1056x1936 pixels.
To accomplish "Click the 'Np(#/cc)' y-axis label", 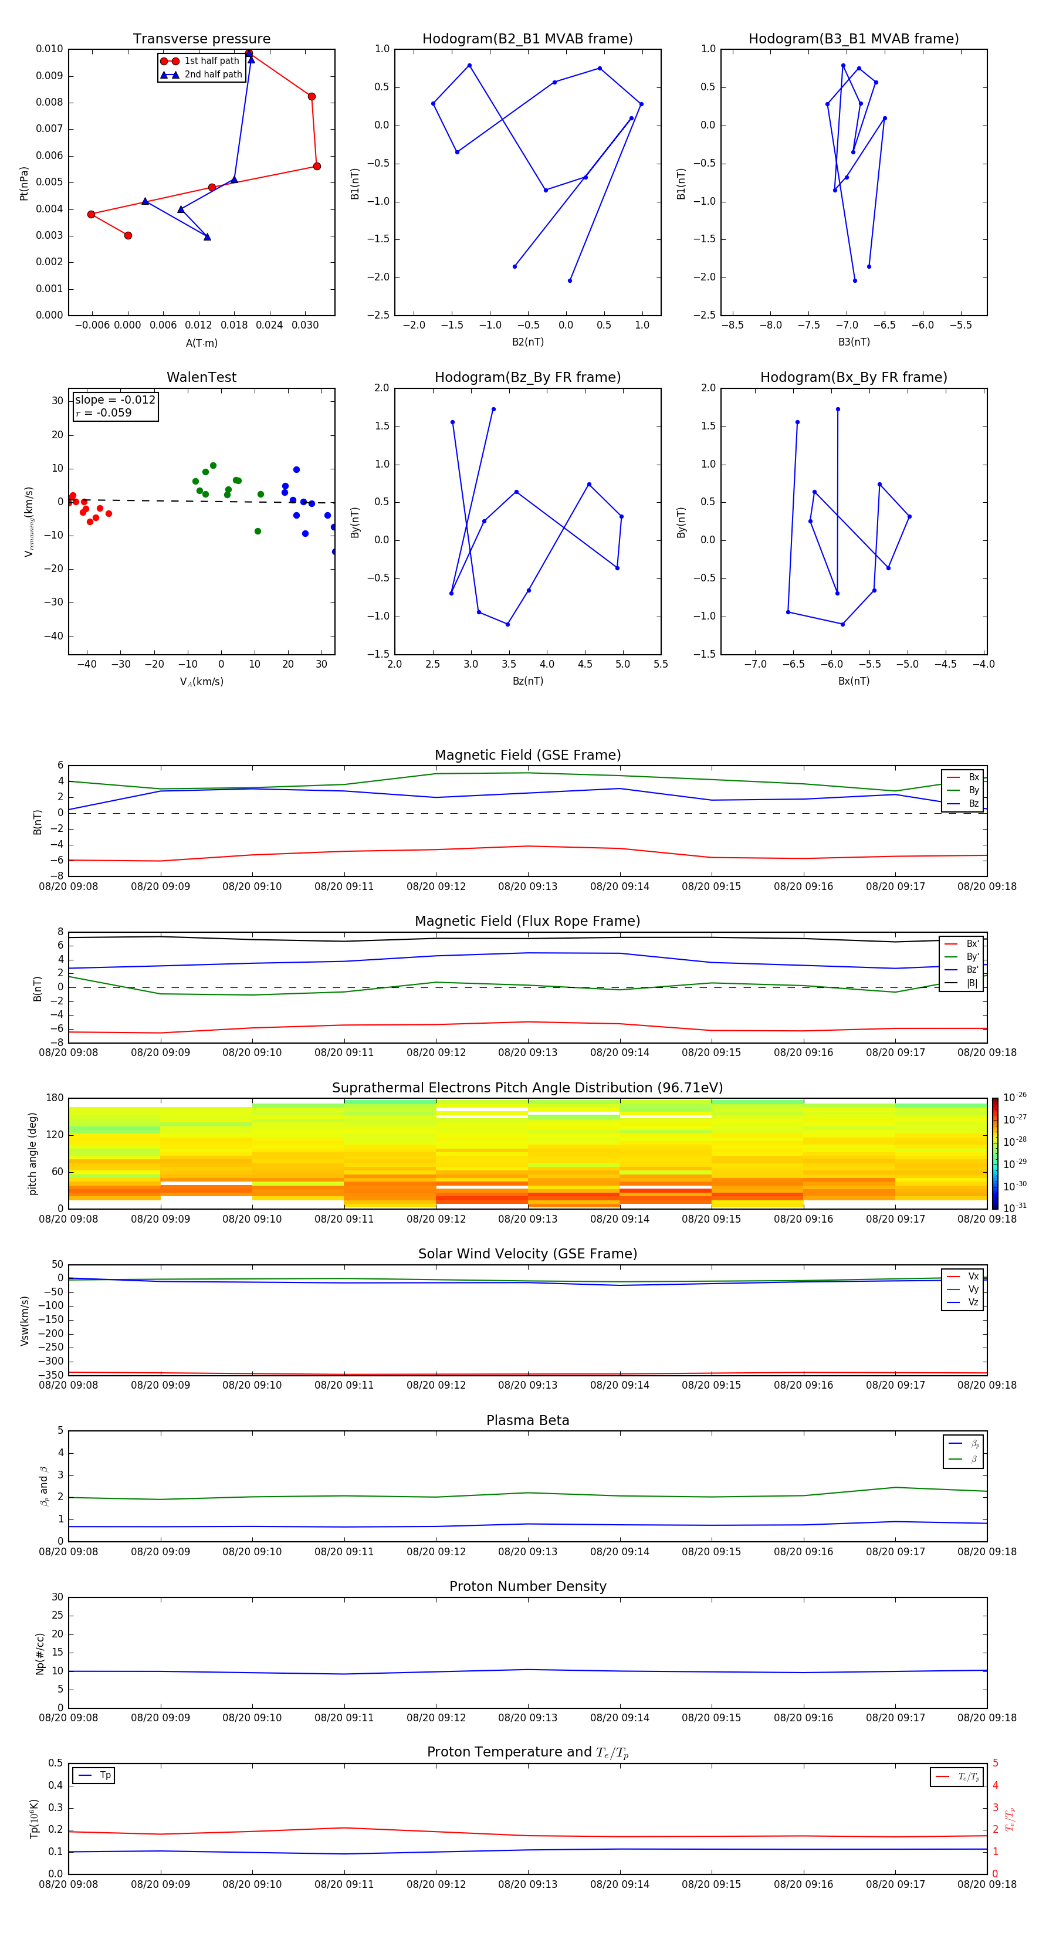I will (x=40, y=1653).
